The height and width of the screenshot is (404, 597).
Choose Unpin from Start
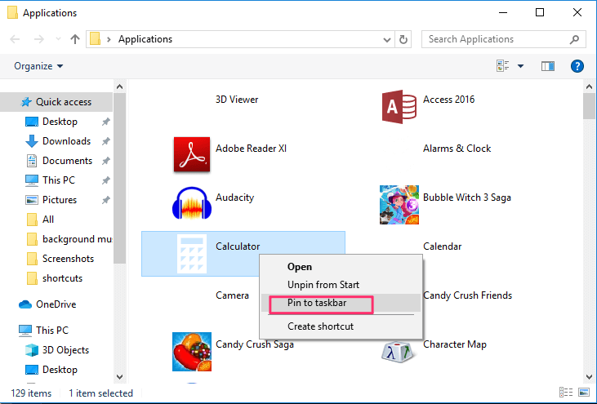click(x=341, y=285)
